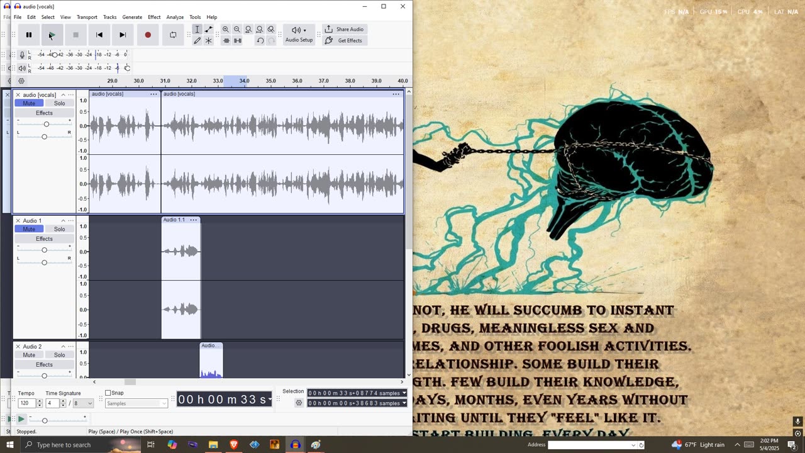
Task: Open Audio 1.1 clip options menu
Action: [194, 220]
